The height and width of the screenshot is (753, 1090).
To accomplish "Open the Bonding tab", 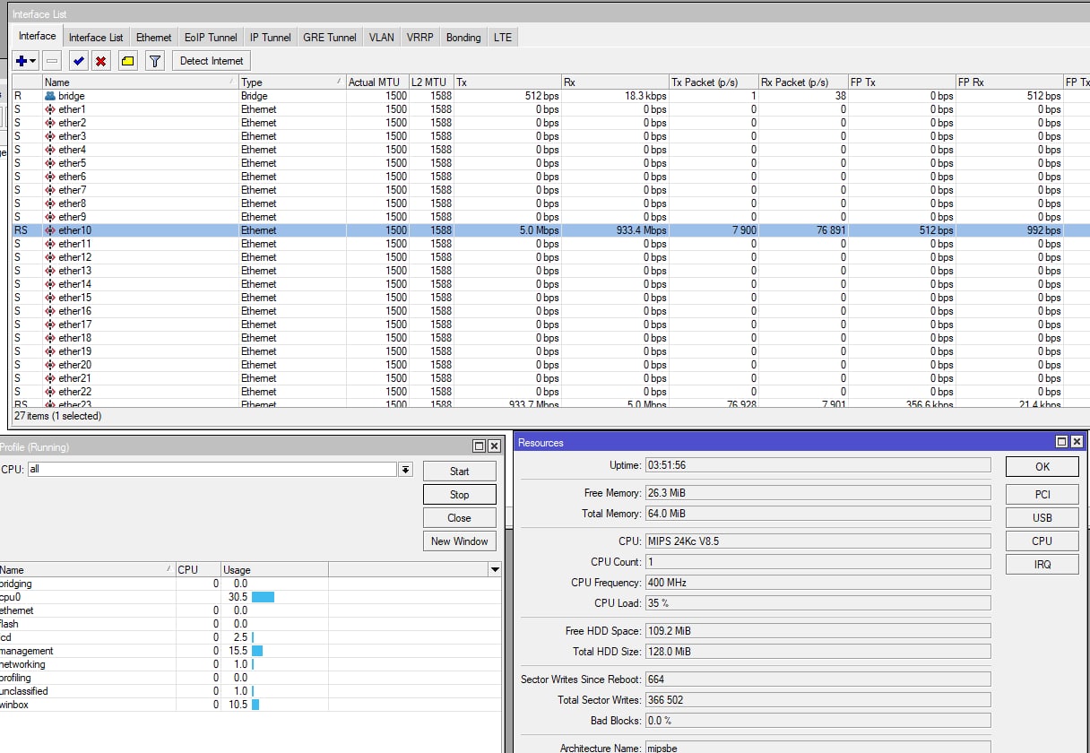I will (x=463, y=38).
